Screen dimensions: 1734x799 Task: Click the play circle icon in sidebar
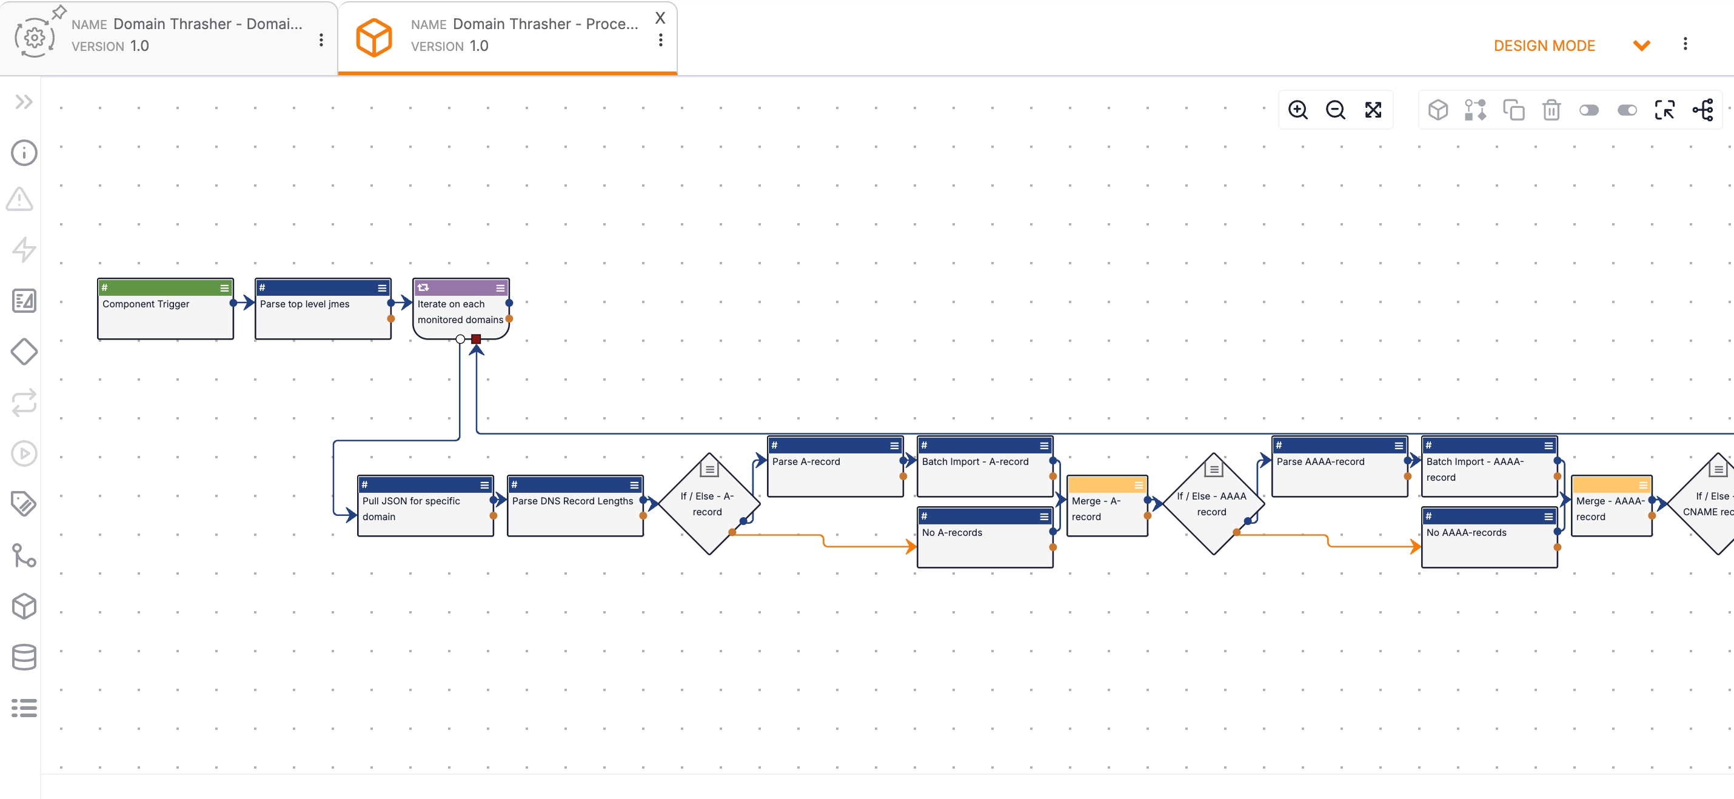(24, 453)
